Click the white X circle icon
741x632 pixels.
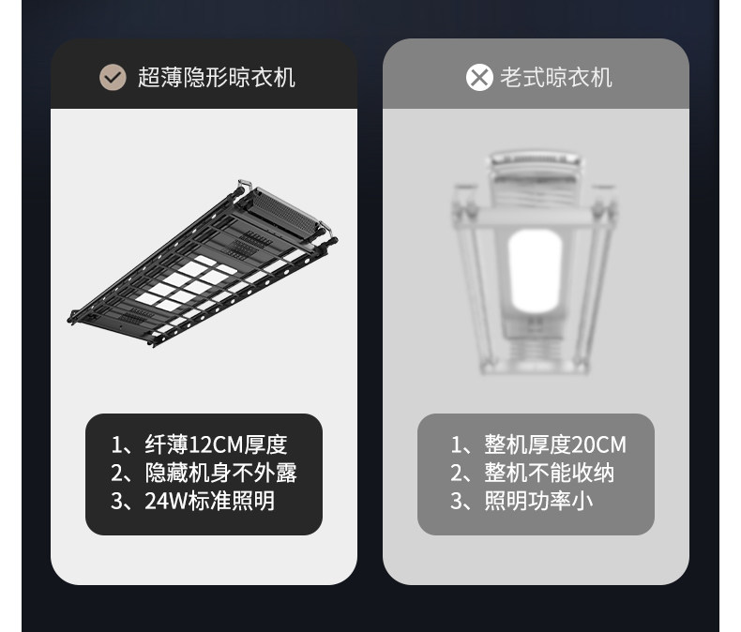pyautogui.click(x=479, y=77)
